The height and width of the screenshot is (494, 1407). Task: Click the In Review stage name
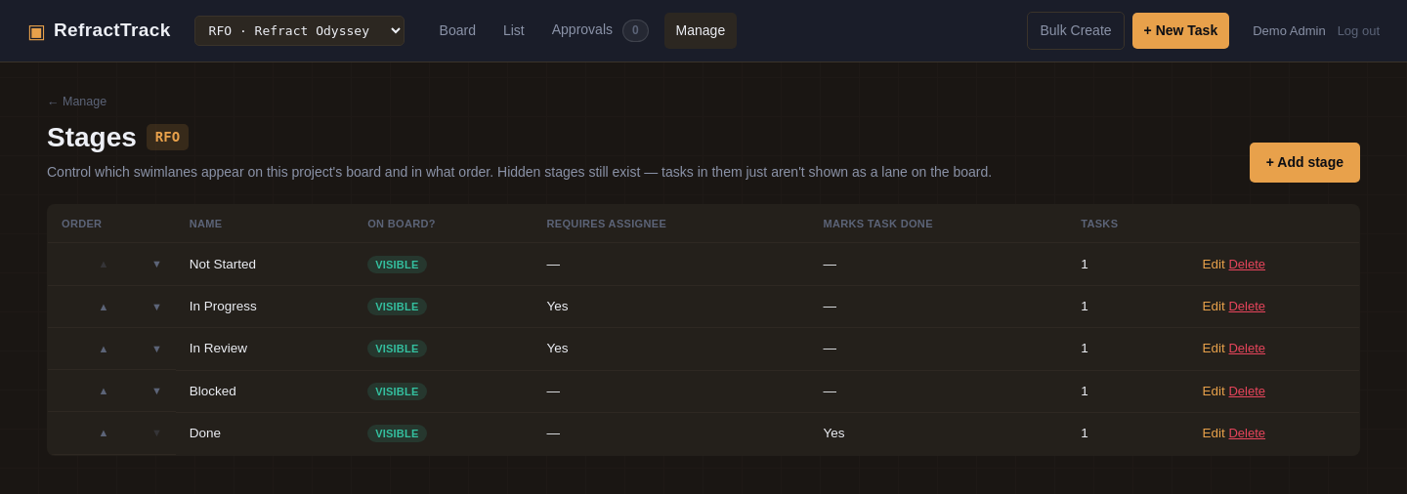[218, 348]
